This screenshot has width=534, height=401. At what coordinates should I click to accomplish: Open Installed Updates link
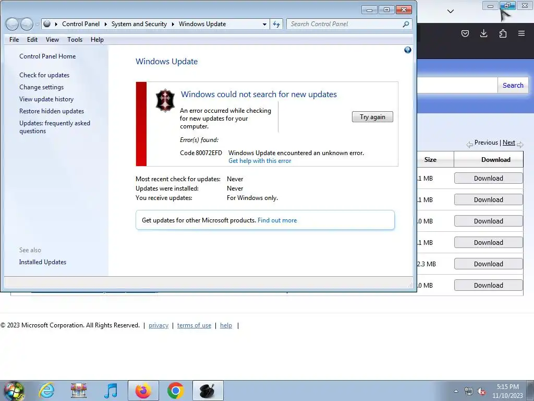pyautogui.click(x=43, y=262)
